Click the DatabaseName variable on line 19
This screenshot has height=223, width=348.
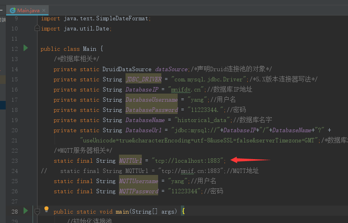[x=145, y=120]
